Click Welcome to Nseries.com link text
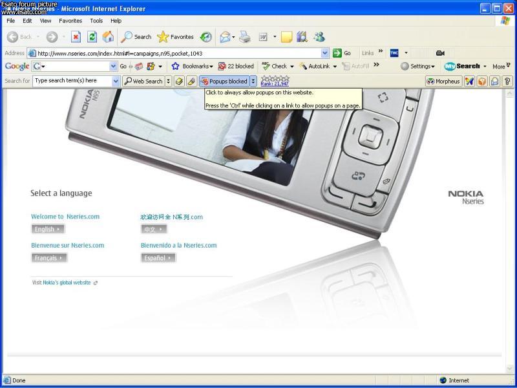Image resolution: width=517 pixels, height=388 pixels. click(x=65, y=217)
